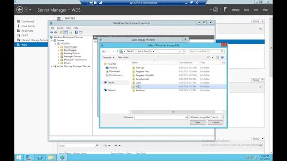The width and height of the screenshot is (287, 161).
Task: Open the Manage menu in Server Manager
Action: [235, 10]
